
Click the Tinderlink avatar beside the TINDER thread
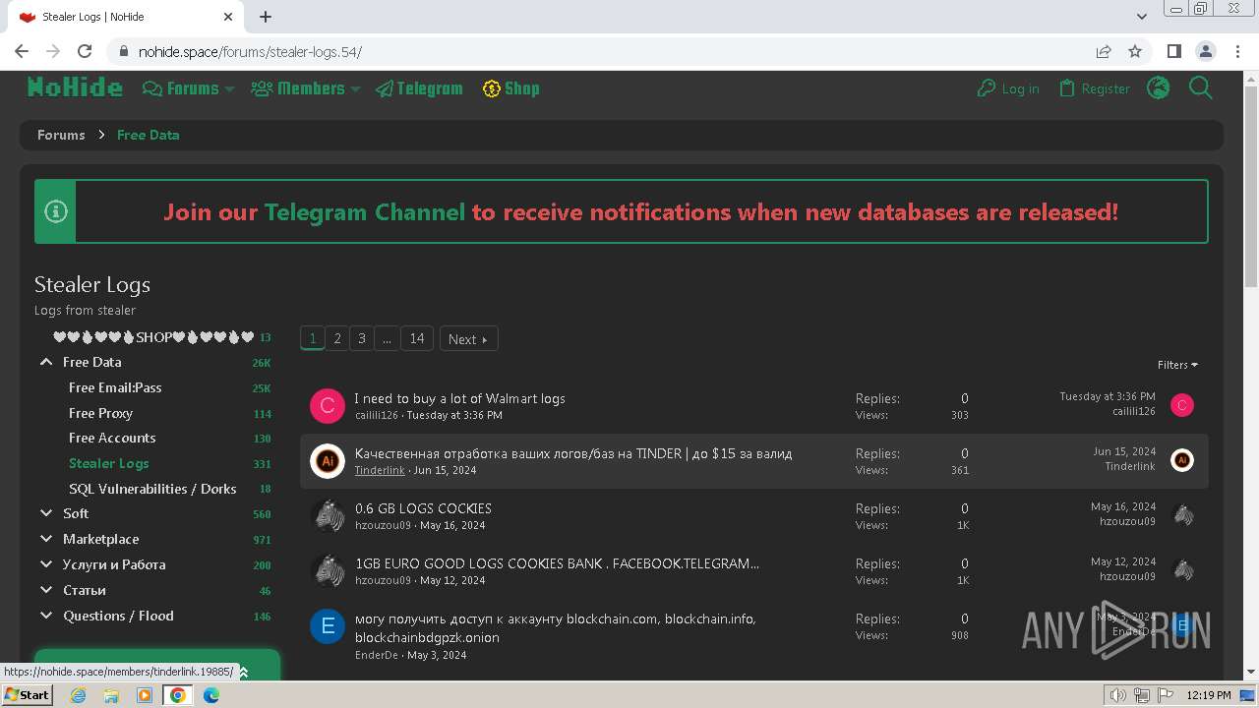328,461
